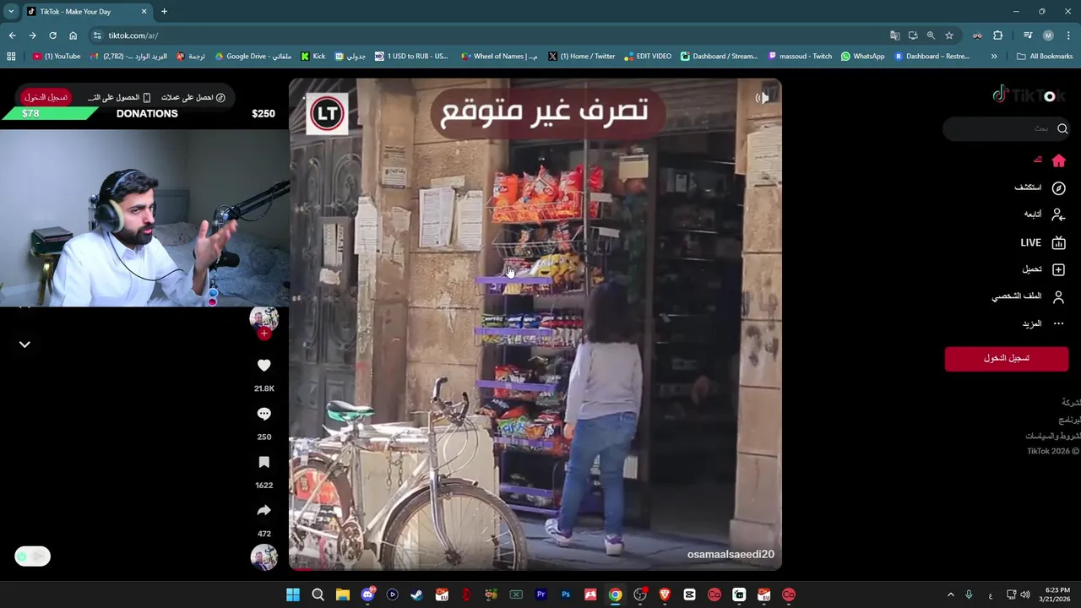Open volume control in system tray

pyautogui.click(x=1024, y=594)
